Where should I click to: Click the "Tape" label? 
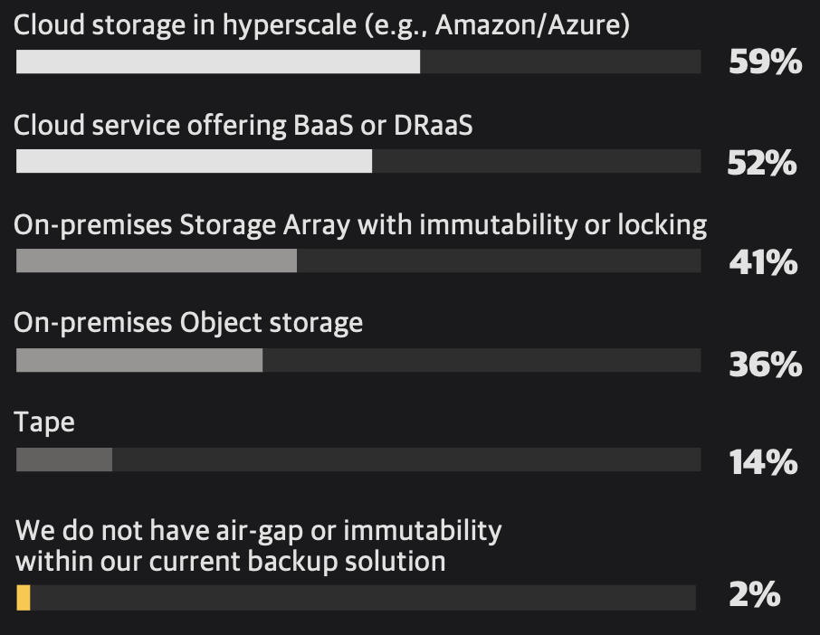point(44,422)
